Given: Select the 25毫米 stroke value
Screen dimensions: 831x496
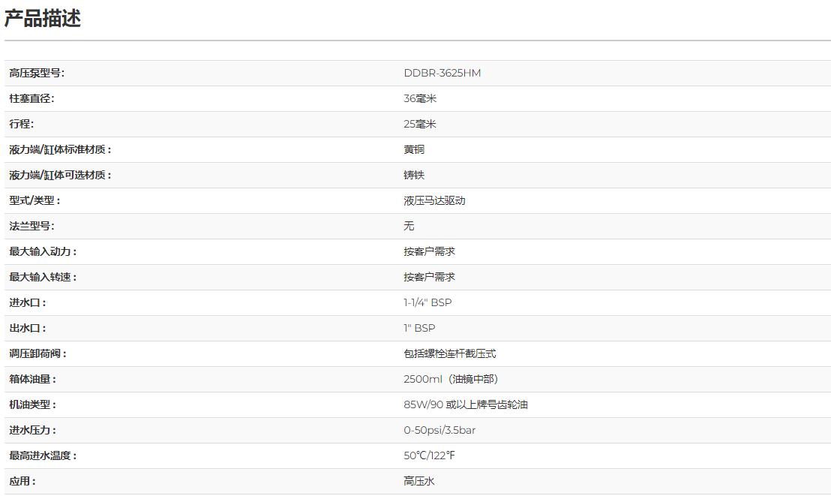Looking at the screenshot, I should (420, 124).
